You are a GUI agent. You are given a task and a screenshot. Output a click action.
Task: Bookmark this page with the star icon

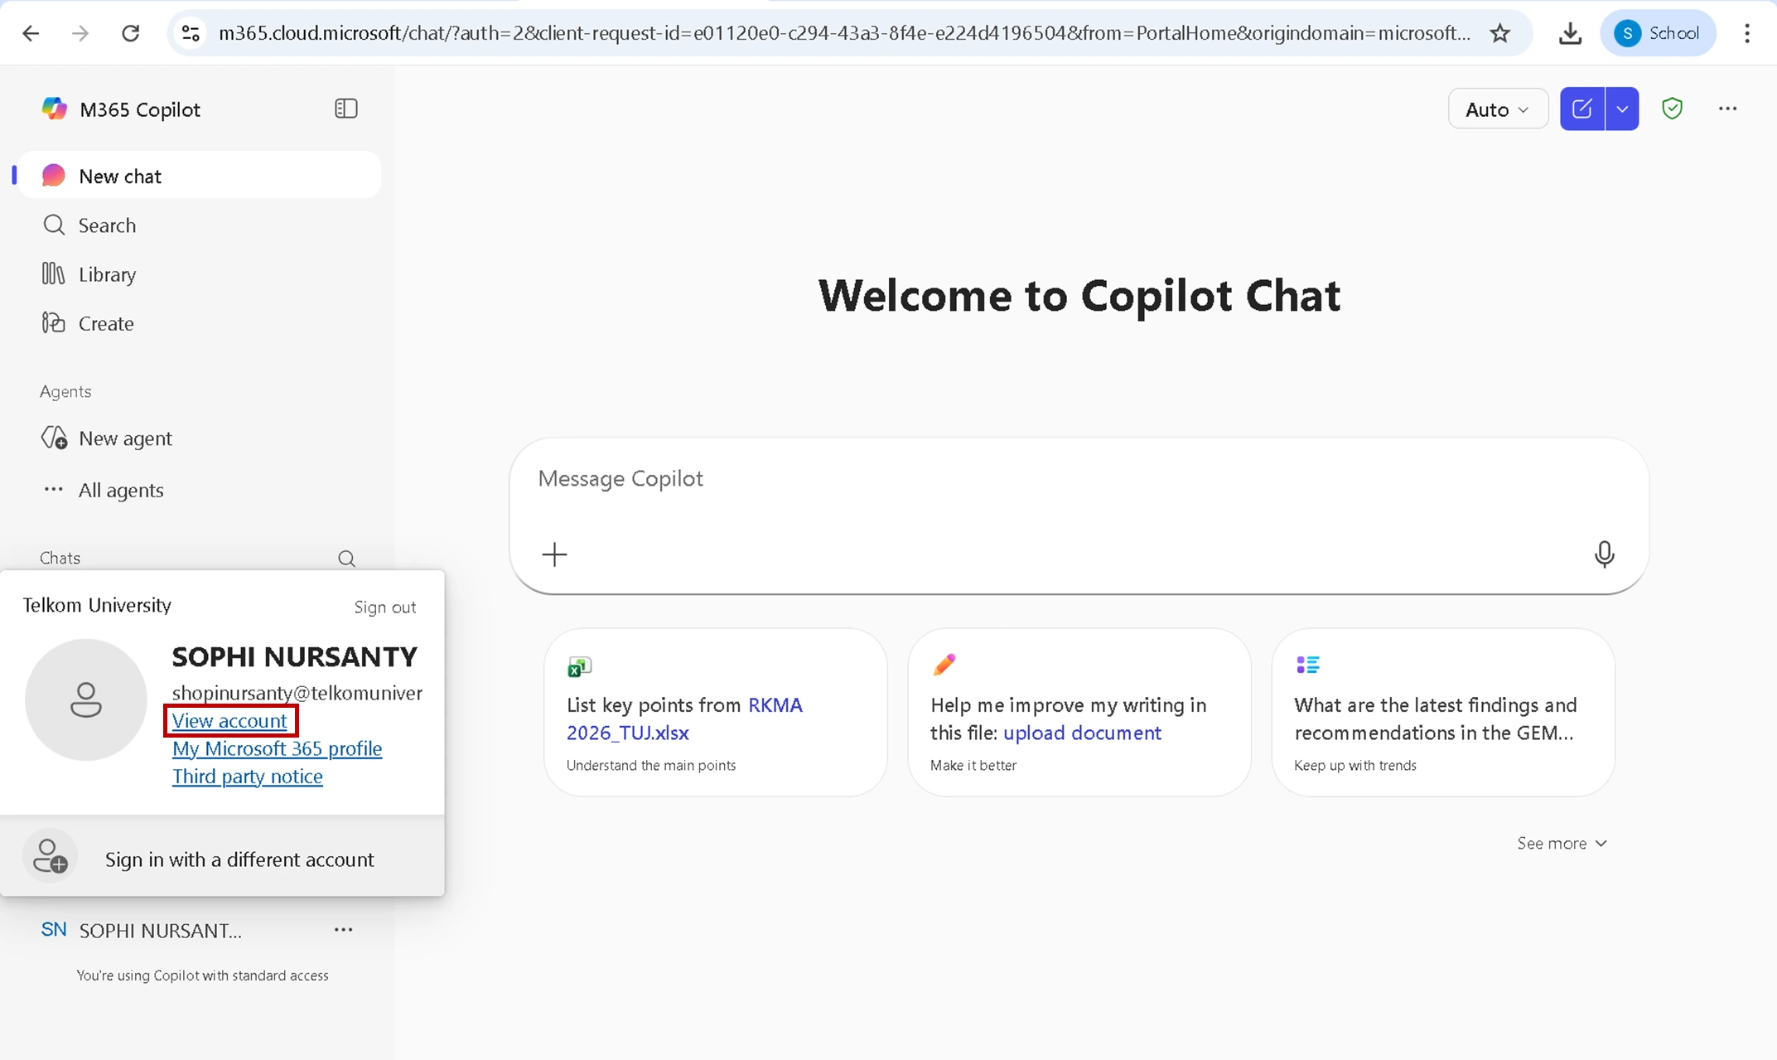(1499, 33)
